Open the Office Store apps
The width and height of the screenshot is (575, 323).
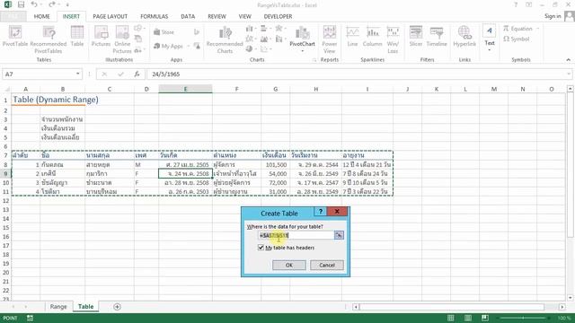[164, 32]
